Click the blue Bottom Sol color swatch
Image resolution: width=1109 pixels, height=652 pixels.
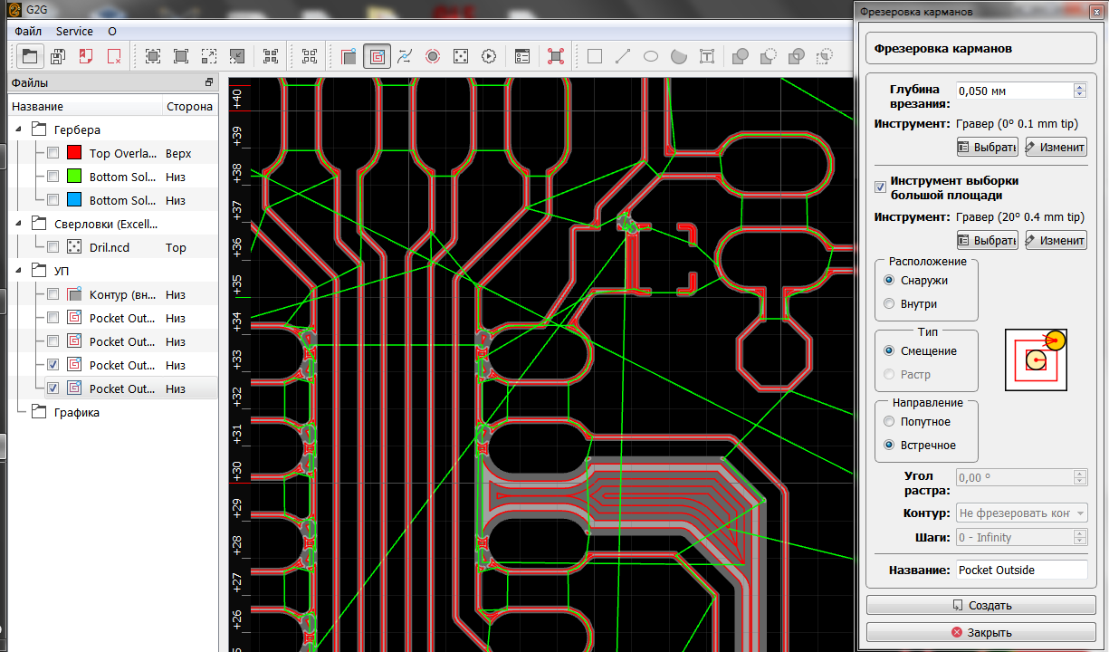(76, 200)
